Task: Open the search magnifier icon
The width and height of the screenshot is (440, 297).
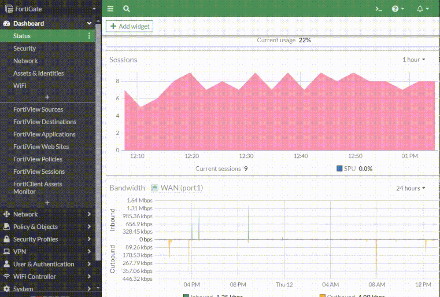Action: tap(126, 9)
